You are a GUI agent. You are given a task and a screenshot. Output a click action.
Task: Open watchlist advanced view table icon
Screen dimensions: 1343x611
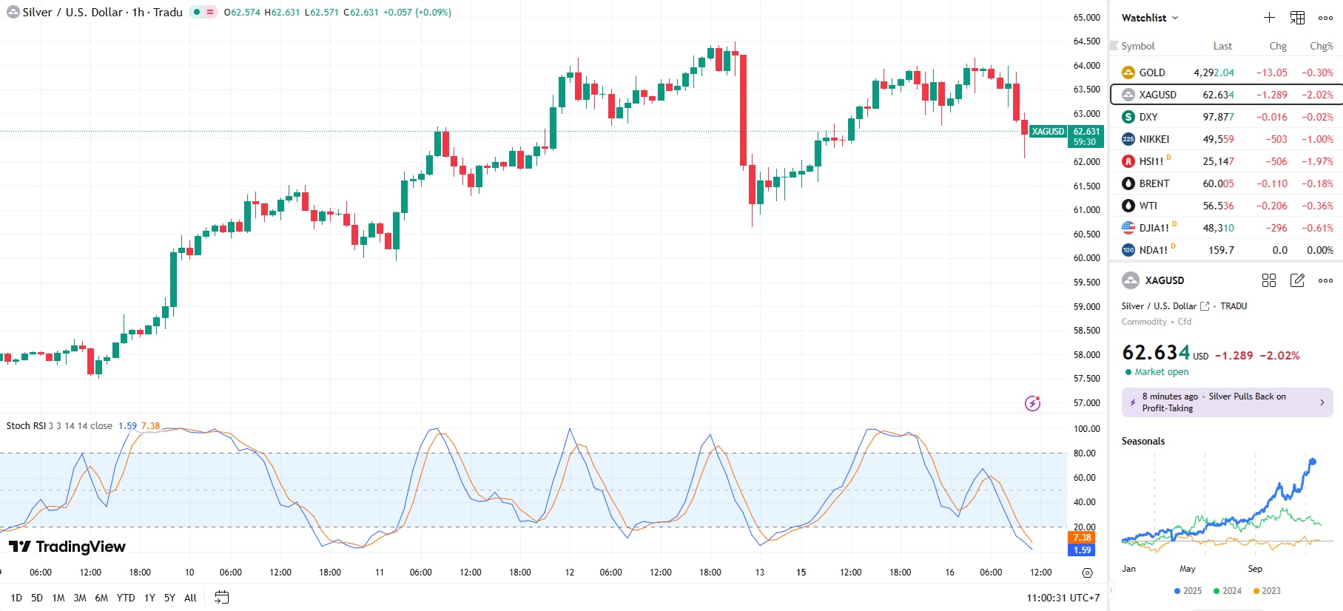1297,18
